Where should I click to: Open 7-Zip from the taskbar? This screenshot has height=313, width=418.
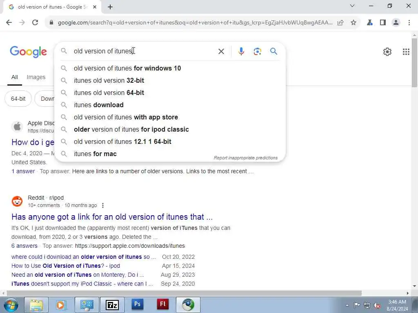coord(112,305)
